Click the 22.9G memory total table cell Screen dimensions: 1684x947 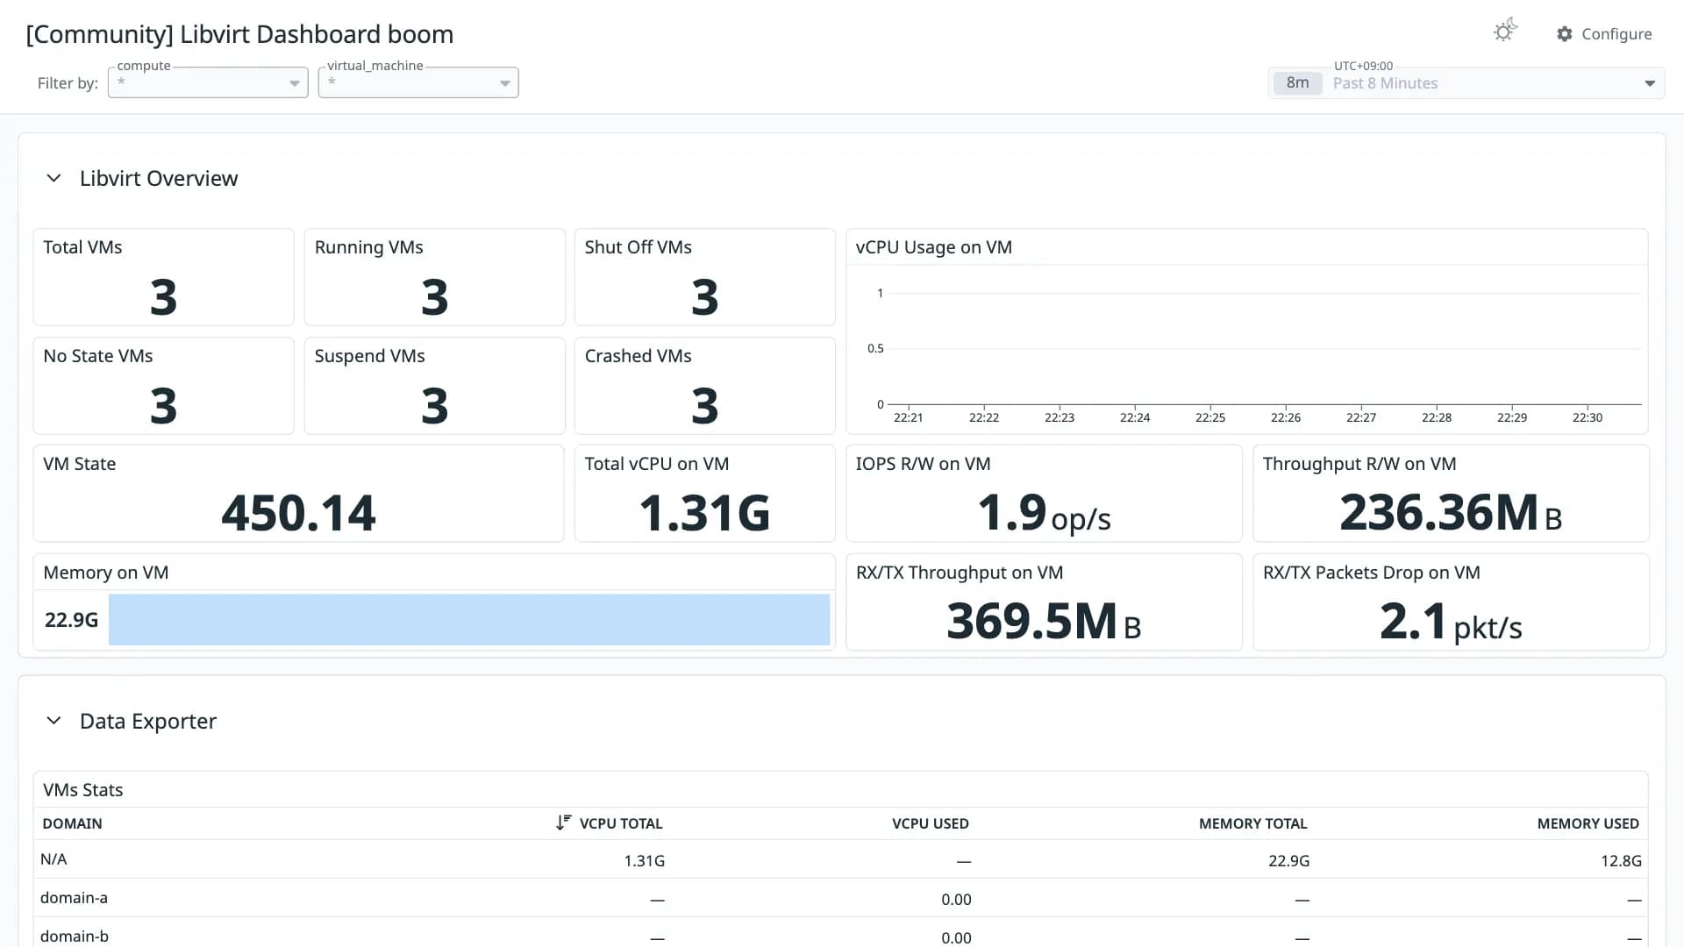1288,861
